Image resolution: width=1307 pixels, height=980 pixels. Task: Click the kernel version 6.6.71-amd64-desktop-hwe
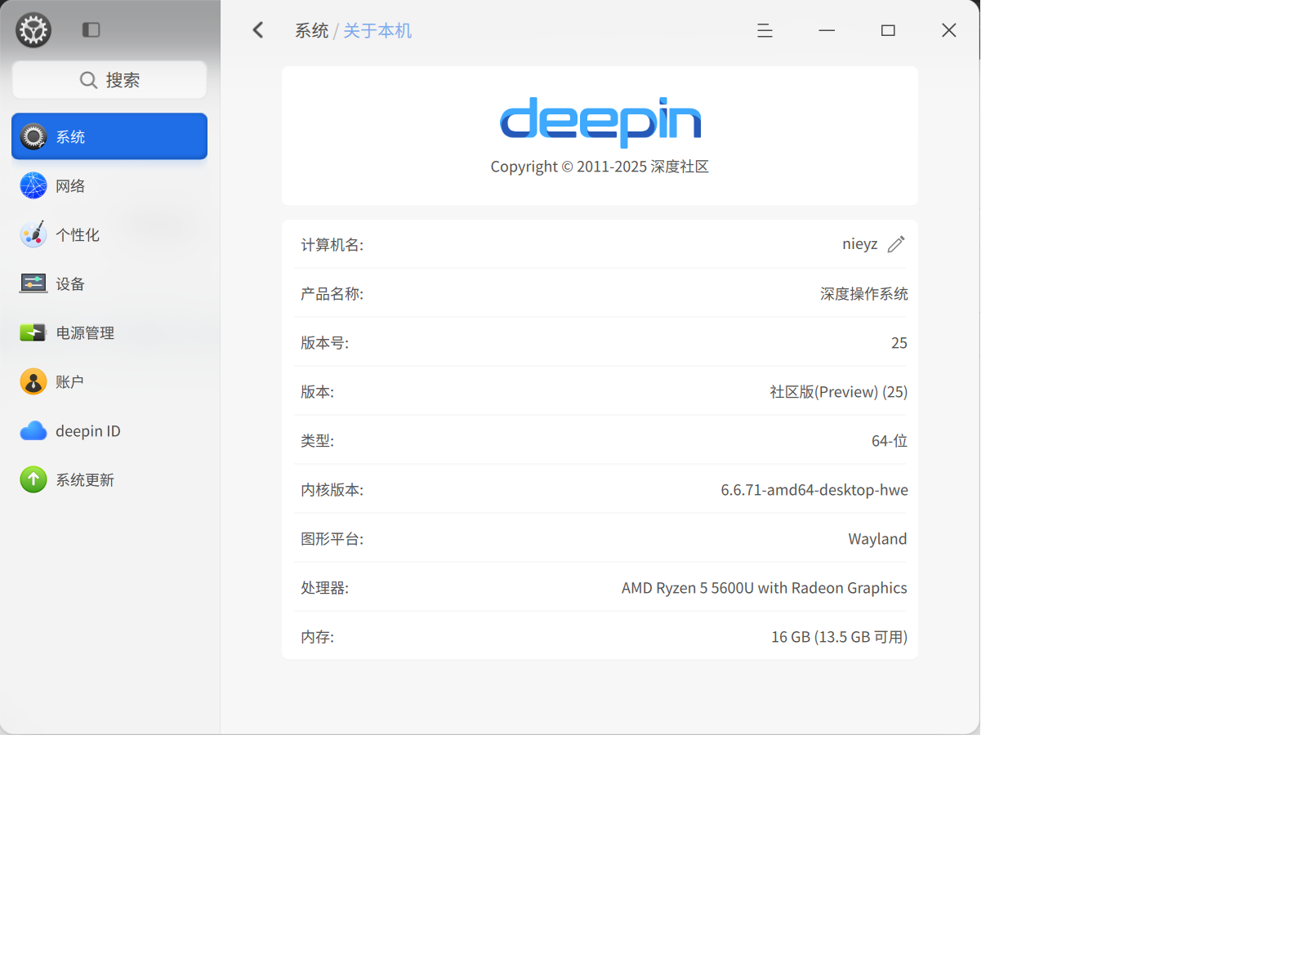click(x=814, y=489)
